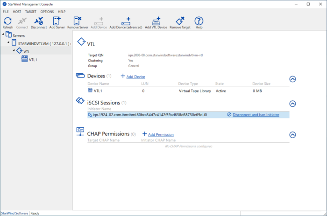Click Disconnect and ban Initiator link
327x216 pixels.
click(256, 115)
